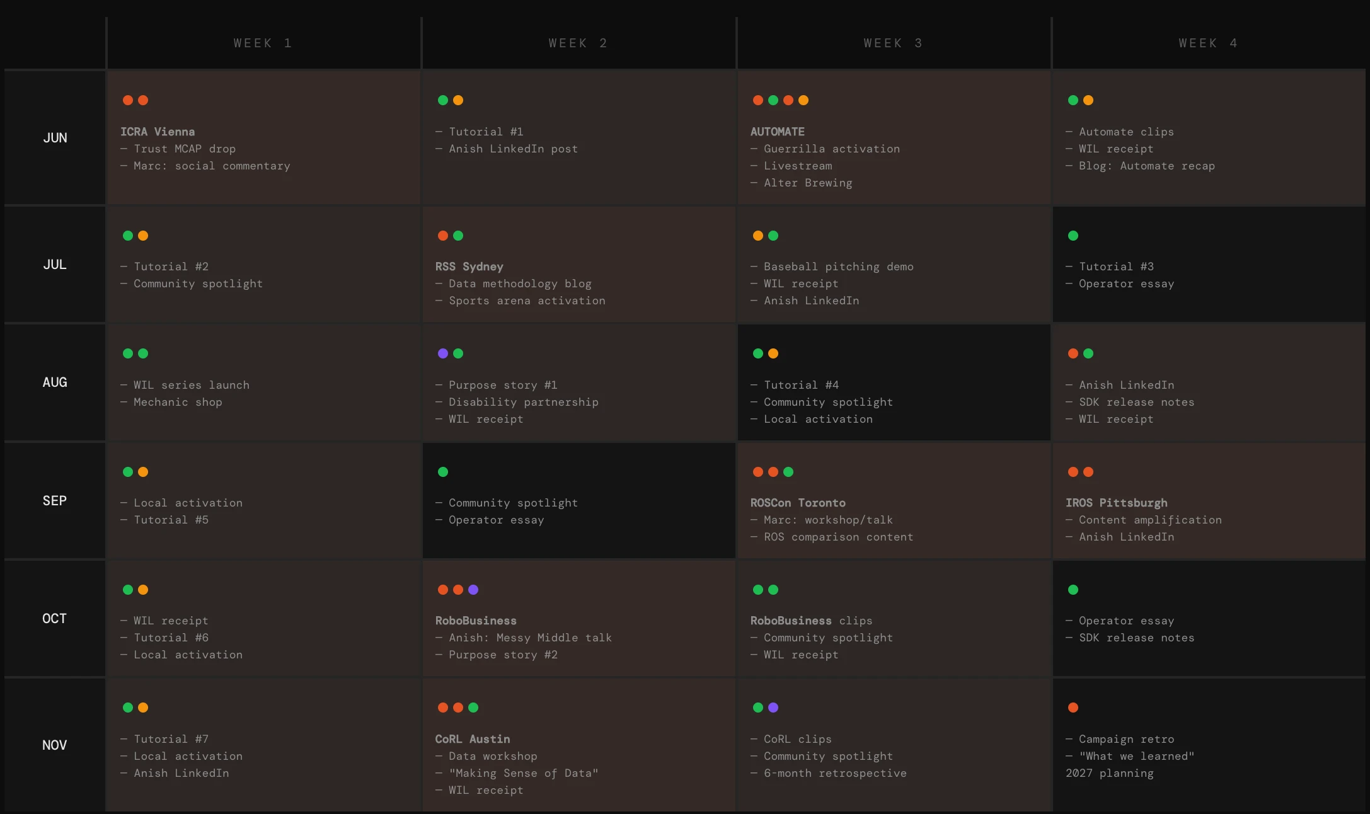Viewport: 1370px width, 814px height.
Task: Click the Disability partnership entry
Action: pyautogui.click(x=517, y=402)
